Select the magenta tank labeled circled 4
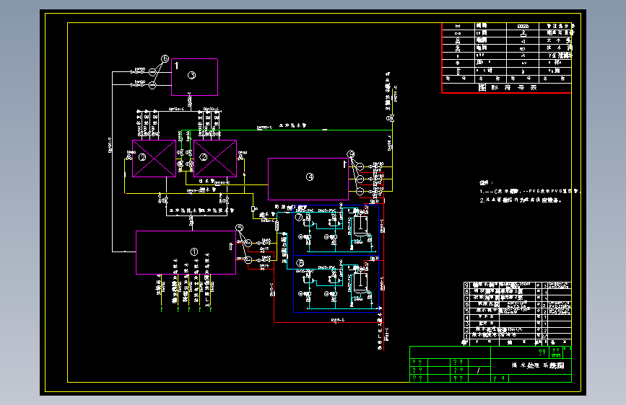626x405 pixels. click(308, 179)
